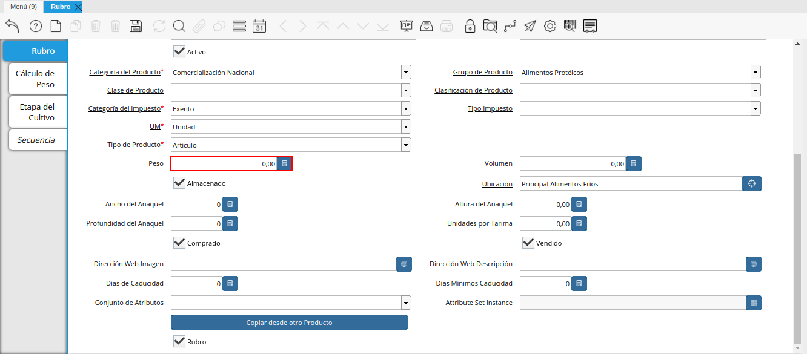Click the Refresh circular arrows icon
The width and height of the screenshot is (807, 354).
pos(159,26)
